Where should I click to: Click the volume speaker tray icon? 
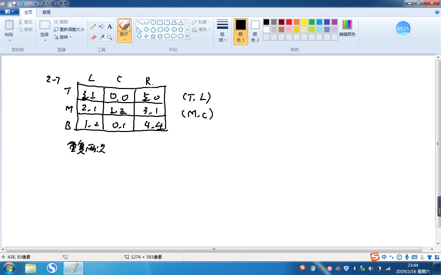(370, 268)
